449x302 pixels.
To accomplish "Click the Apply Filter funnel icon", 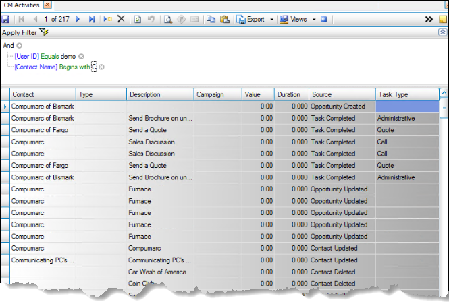I will (44, 32).
